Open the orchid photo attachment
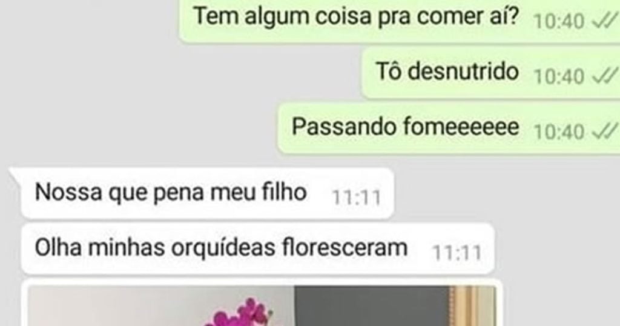This screenshot has width=620, height=326. pos(262,305)
